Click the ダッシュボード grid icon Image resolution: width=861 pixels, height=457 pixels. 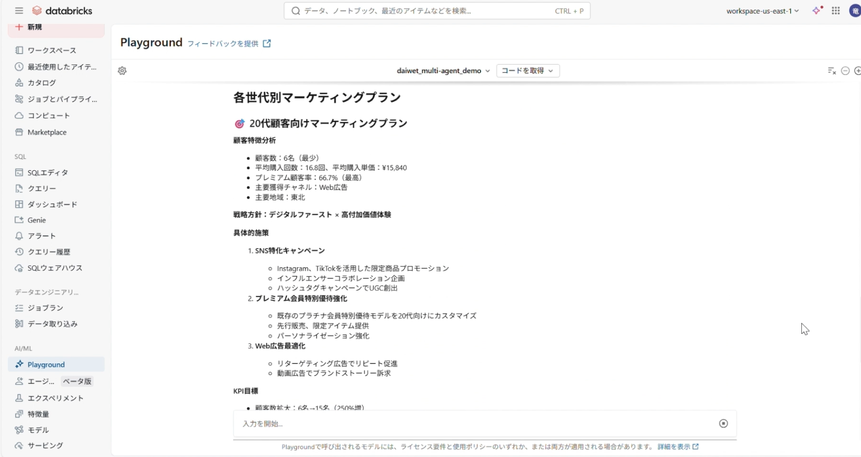click(x=19, y=204)
